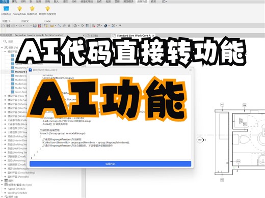Expand the 立面 (Interior Ele… group
The image size is (265, 198).
(5, 140)
